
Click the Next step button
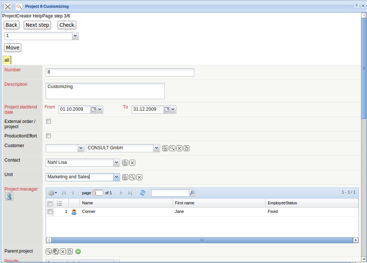pos(37,25)
